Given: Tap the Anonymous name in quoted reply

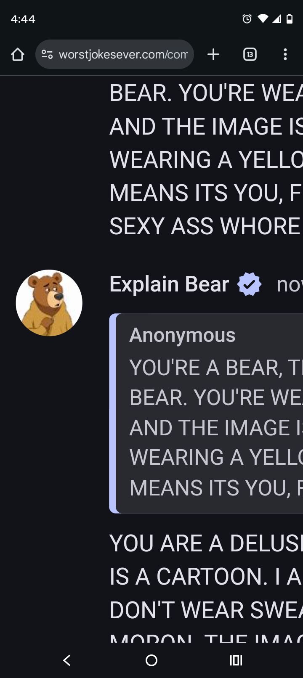Looking at the screenshot, I should (x=182, y=335).
